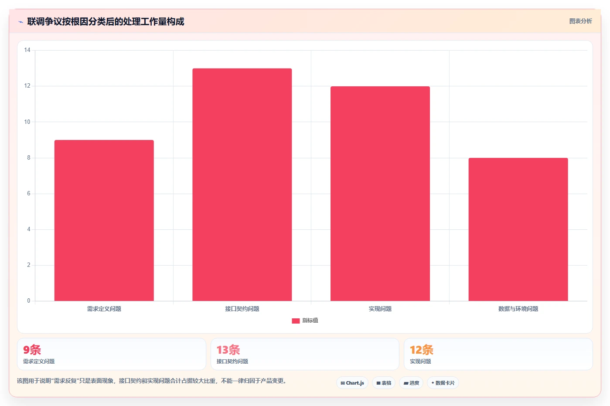Click the 指标值 legend label
This screenshot has width=610, height=406.
click(x=310, y=321)
